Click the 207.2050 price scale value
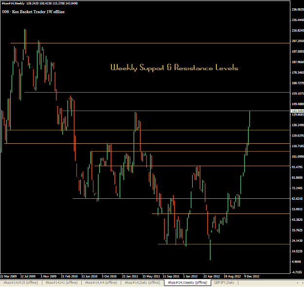This screenshot has height=287, width=304. 298,41
